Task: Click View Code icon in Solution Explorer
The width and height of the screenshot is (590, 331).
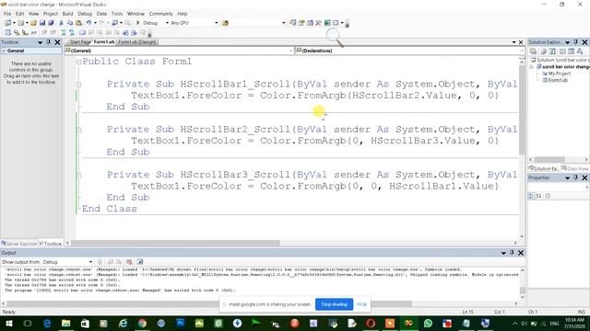Action: [x=562, y=51]
